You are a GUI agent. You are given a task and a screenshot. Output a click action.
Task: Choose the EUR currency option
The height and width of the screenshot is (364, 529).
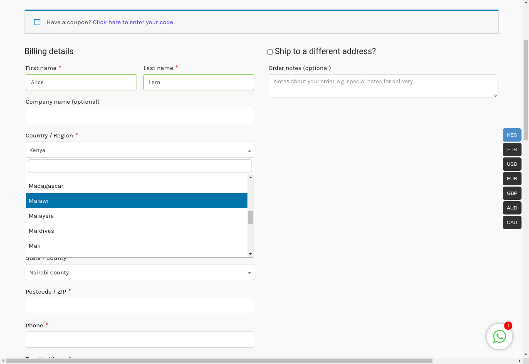point(512,179)
